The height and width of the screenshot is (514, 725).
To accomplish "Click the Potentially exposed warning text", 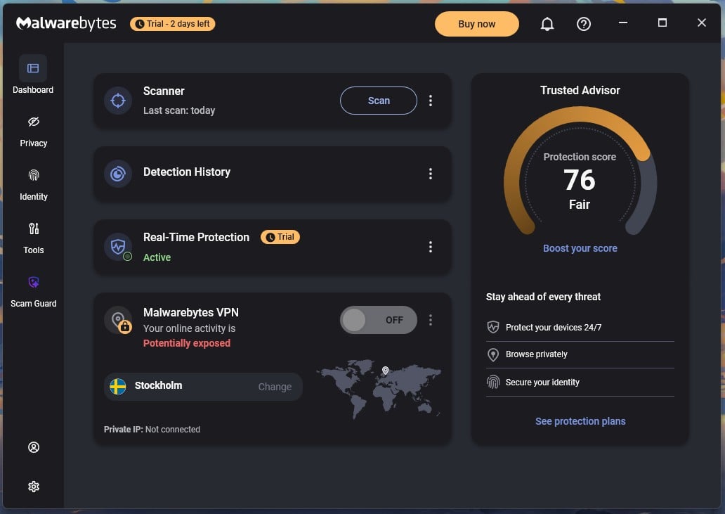I will pos(187,343).
